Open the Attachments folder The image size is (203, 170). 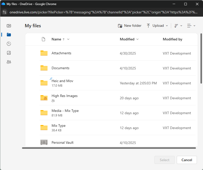pos(61,53)
